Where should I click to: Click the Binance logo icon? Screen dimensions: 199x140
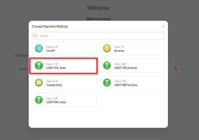[x=107, y=48]
